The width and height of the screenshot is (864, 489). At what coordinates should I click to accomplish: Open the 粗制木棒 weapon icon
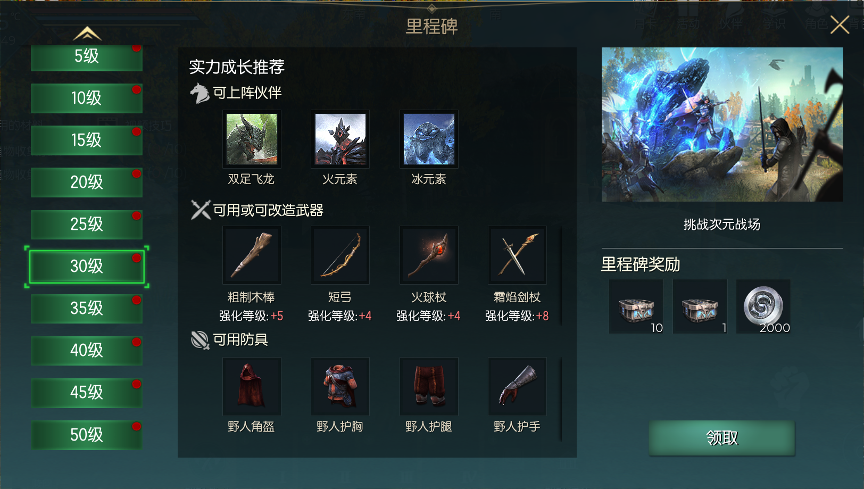tap(252, 255)
